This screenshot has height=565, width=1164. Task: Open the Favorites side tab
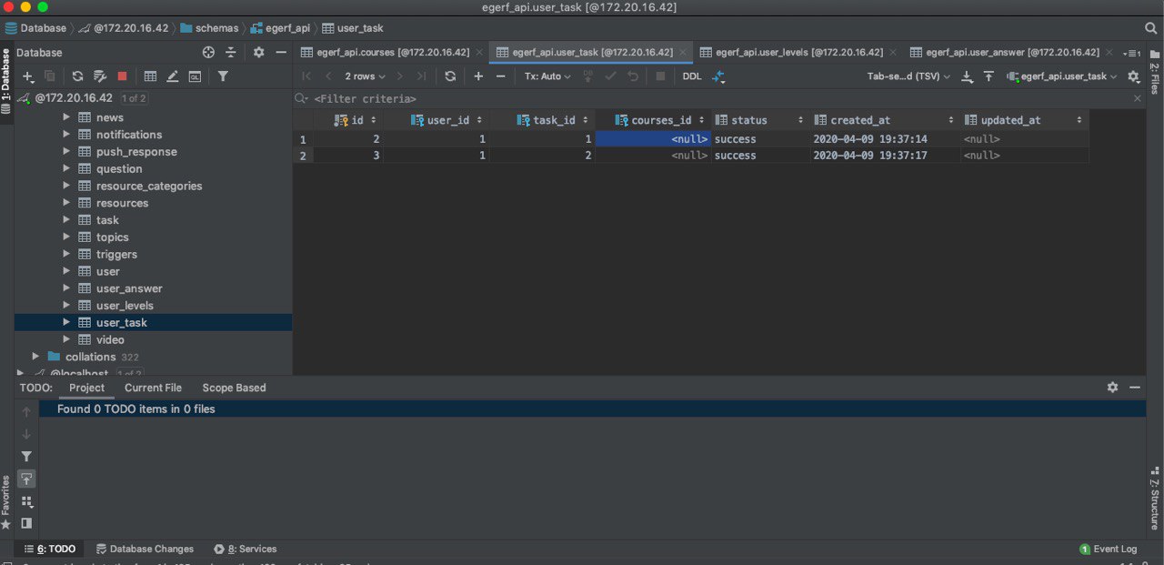6,502
